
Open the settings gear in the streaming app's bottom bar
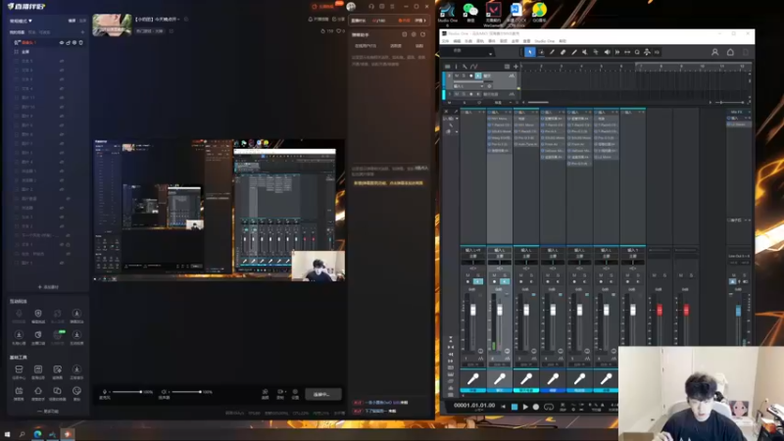(296, 393)
